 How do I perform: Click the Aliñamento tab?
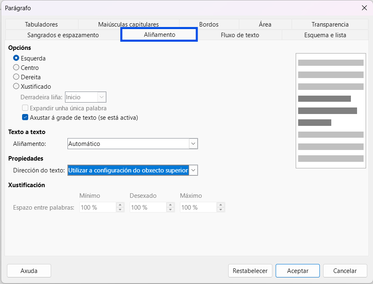(159, 35)
